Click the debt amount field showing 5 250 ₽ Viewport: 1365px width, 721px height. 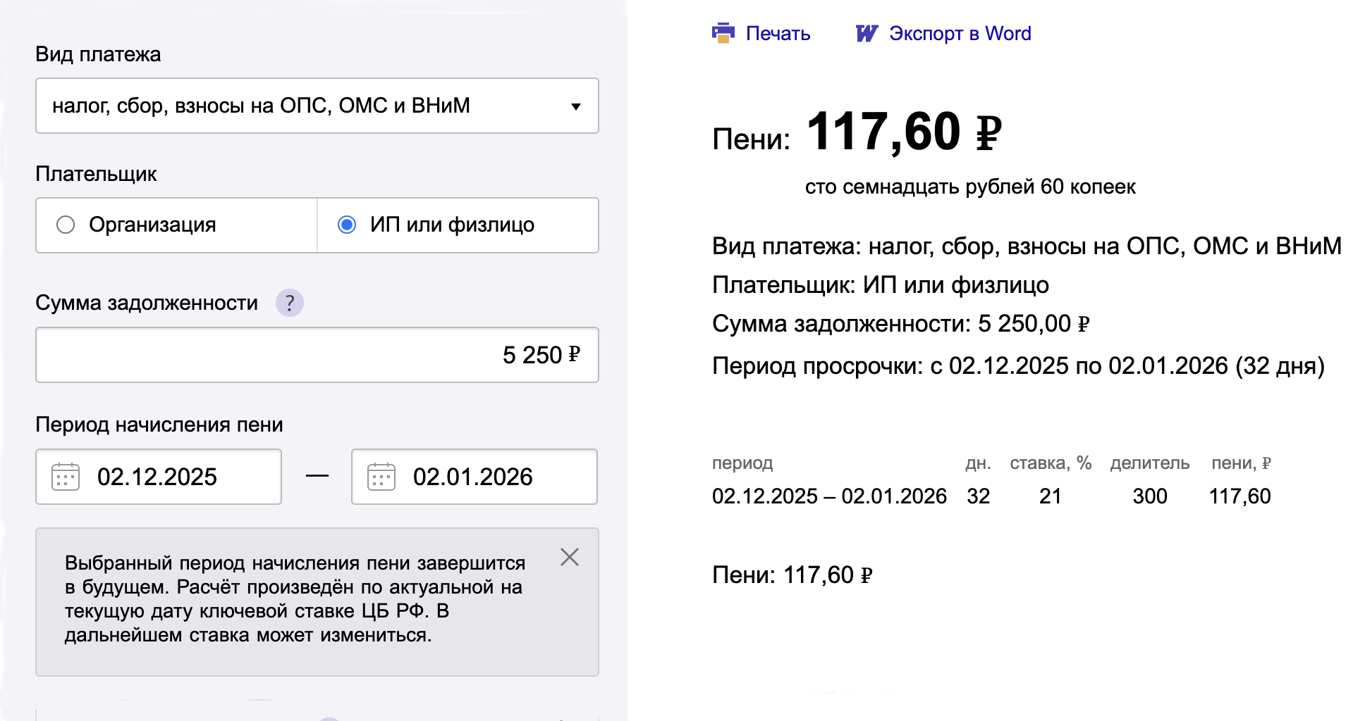point(317,355)
